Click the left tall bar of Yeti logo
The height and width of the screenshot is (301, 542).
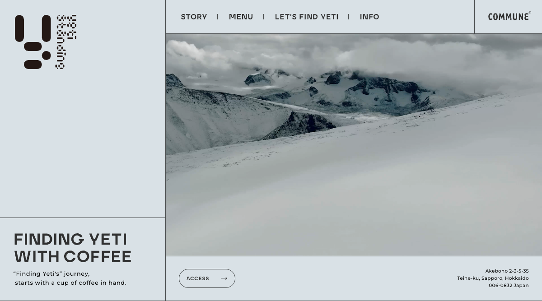[x=19, y=28]
